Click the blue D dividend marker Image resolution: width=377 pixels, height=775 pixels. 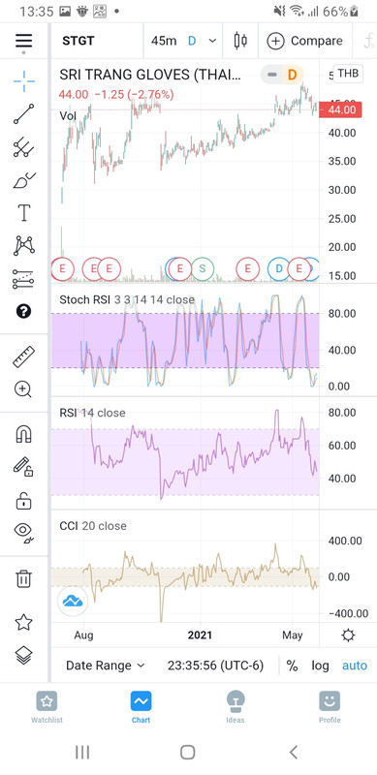click(x=278, y=269)
